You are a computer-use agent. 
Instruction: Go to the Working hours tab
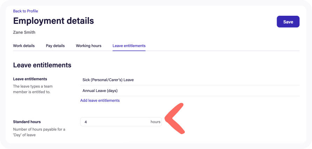[89, 46]
